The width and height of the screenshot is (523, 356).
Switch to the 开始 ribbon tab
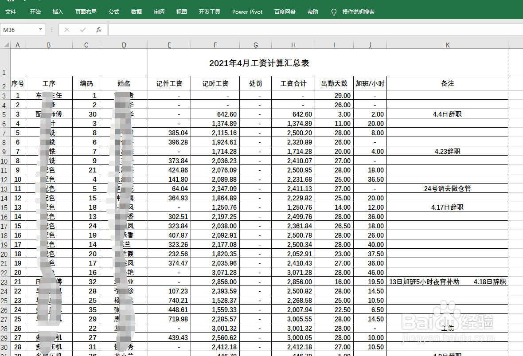point(35,12)
